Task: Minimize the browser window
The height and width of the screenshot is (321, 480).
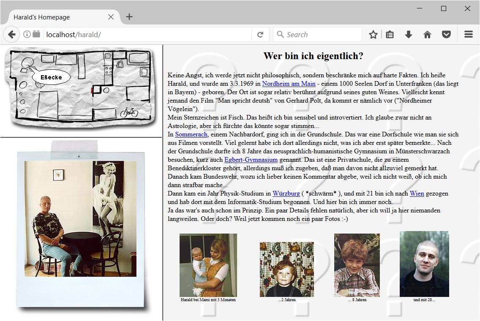Action: 420,8
